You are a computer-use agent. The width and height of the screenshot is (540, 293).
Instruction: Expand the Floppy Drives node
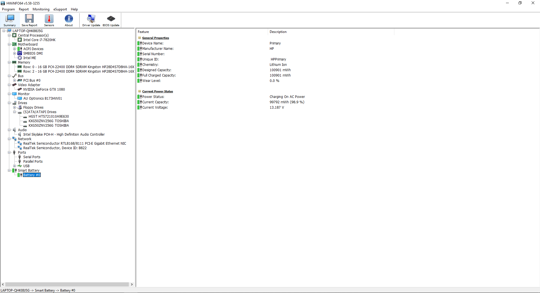[15, 108]
